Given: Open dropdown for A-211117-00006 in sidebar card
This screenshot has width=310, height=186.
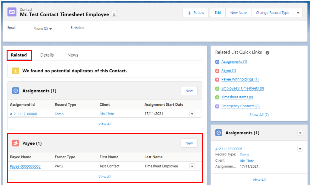Looking at the screenshot, I should coord(300,149).
